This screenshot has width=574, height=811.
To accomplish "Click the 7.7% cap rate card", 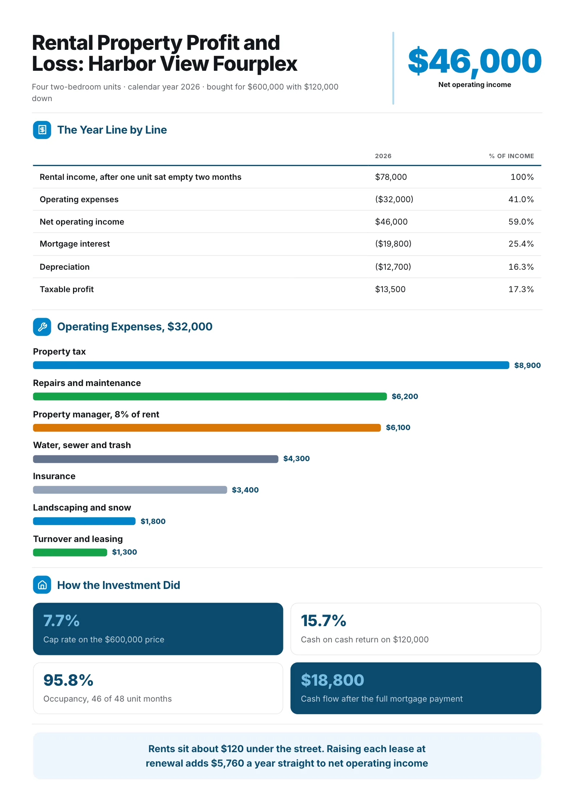I will [158, 629].
